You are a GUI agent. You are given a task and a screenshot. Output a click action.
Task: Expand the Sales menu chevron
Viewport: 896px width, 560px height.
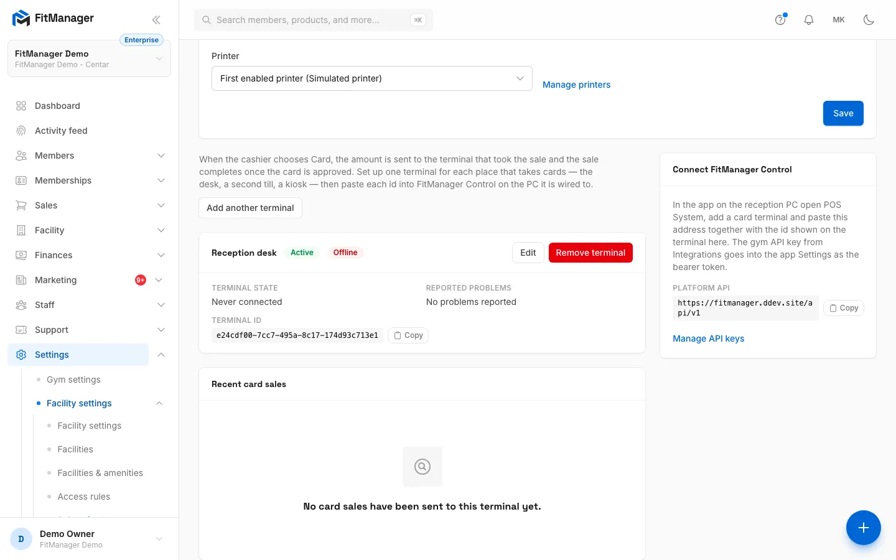click(x=161, y=205)
